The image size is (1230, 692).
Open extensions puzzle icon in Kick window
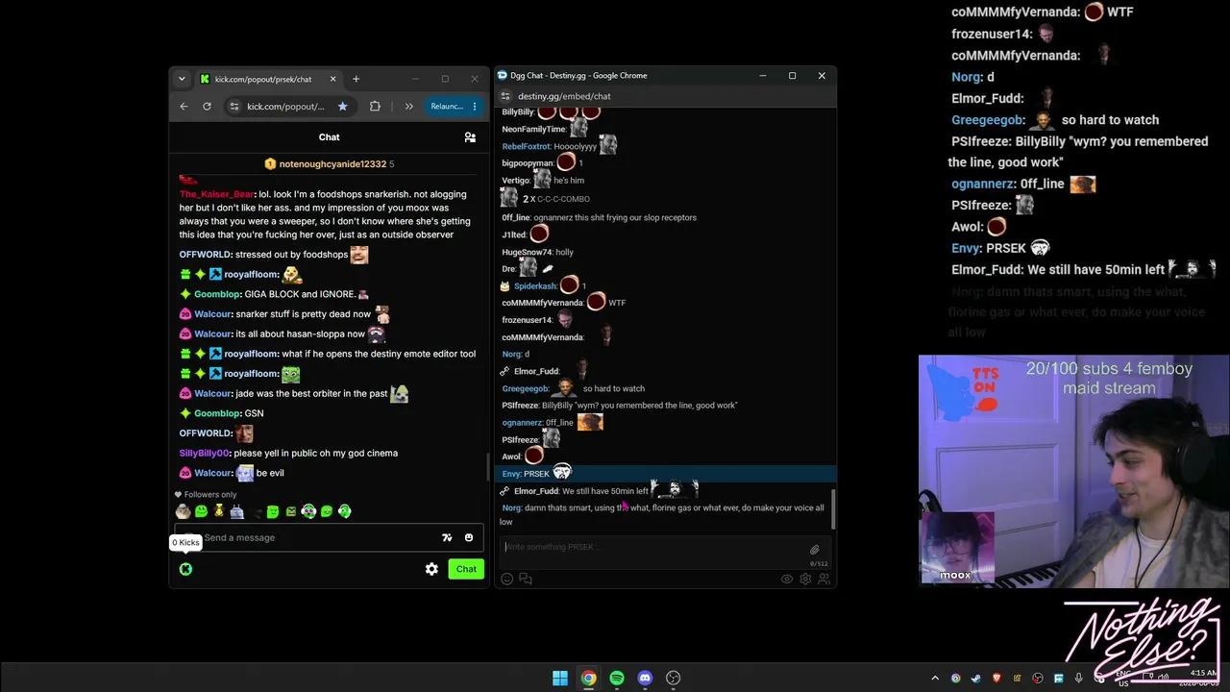pos(375,107)
